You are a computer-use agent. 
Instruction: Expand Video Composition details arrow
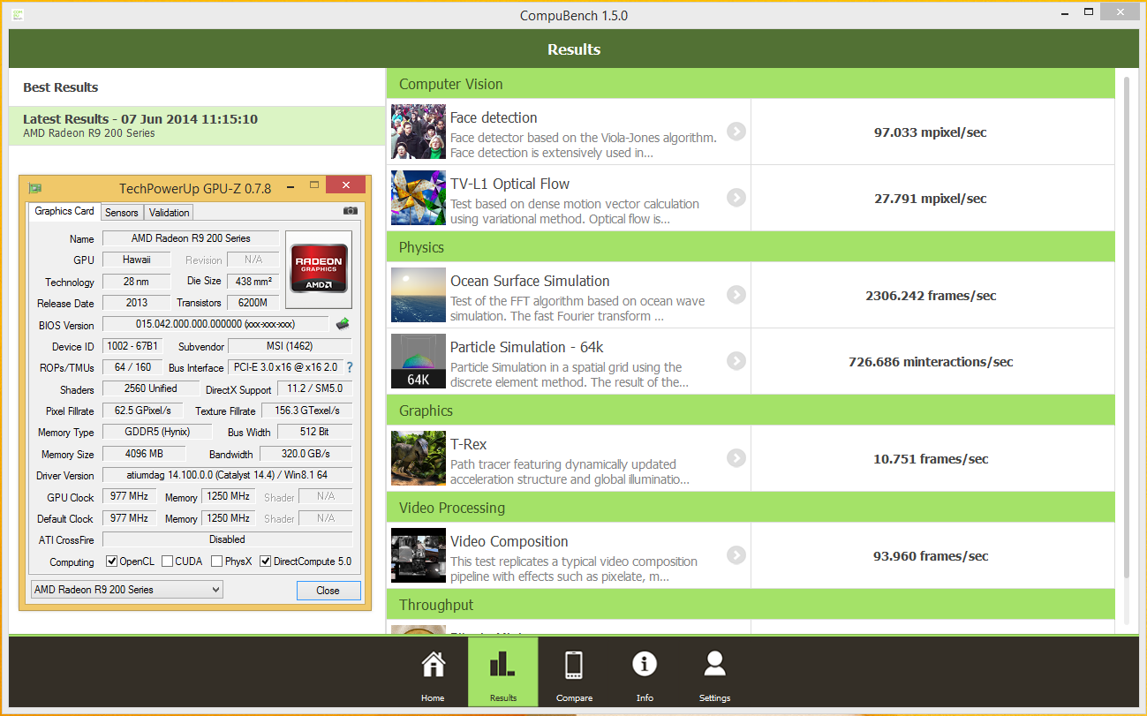pos(736,555)
